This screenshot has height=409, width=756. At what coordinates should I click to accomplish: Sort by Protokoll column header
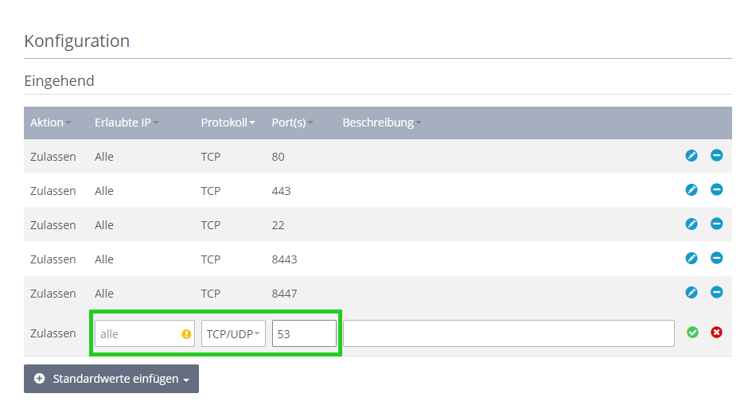[228, 123]
